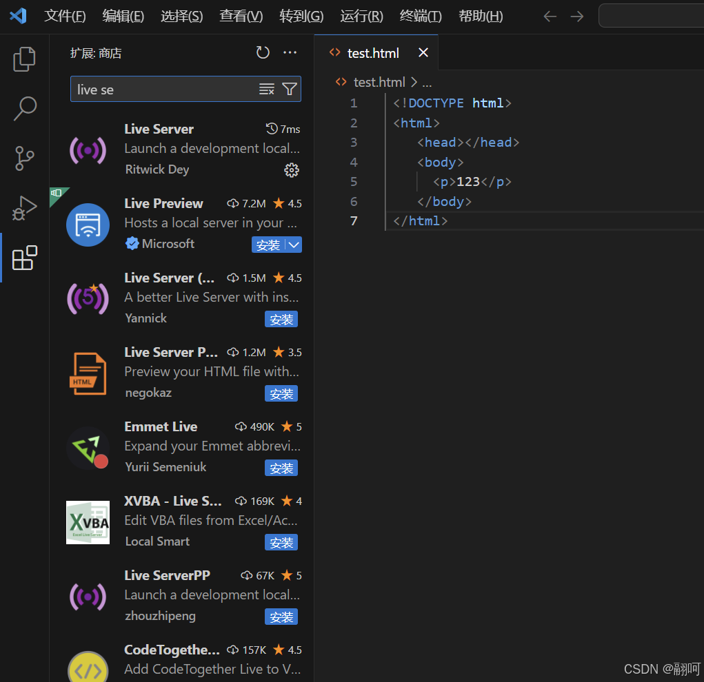This screenshot has height=682, width=704.
Task: Click the command center search bar
Action: point(651,16)
